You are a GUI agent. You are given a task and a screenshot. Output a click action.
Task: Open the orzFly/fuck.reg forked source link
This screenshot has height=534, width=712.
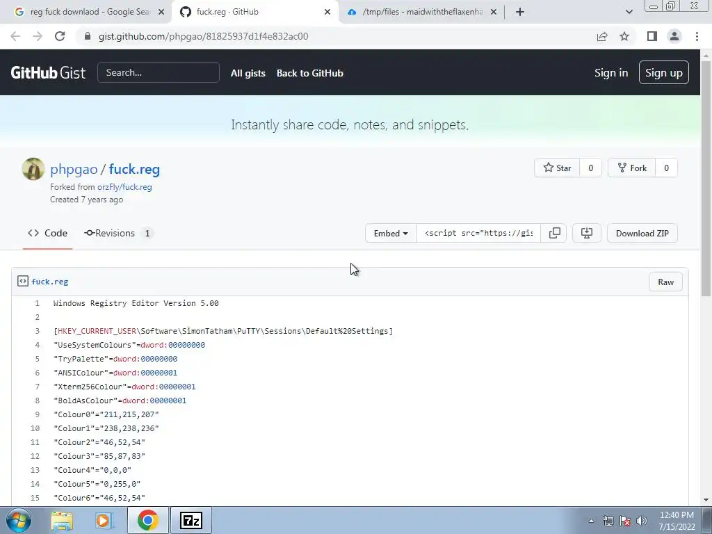[124, 186]
